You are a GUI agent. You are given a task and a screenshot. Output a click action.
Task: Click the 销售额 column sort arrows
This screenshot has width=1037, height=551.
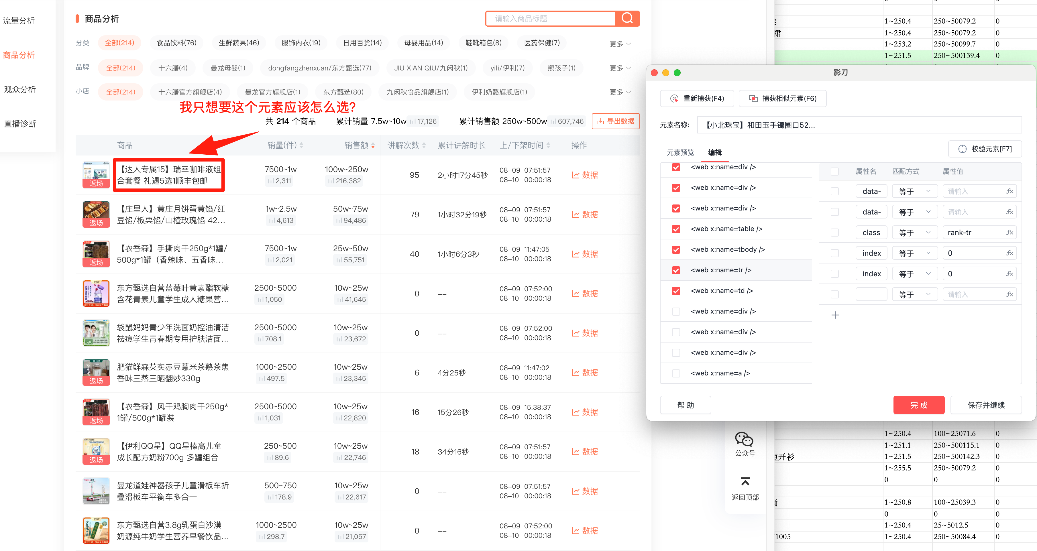point(373,145)
